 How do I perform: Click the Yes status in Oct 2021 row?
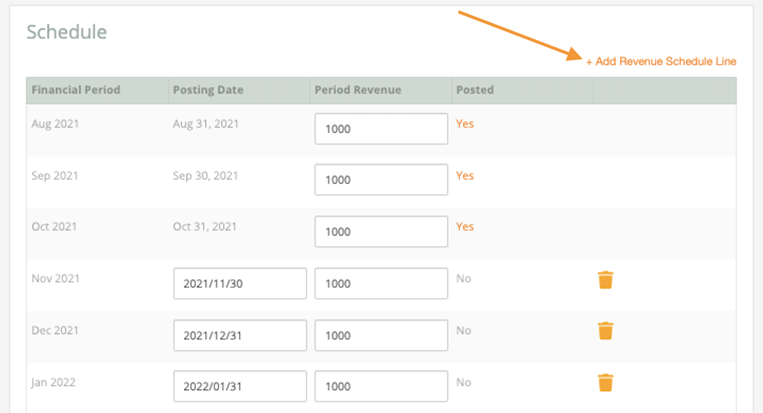point(465,227)
